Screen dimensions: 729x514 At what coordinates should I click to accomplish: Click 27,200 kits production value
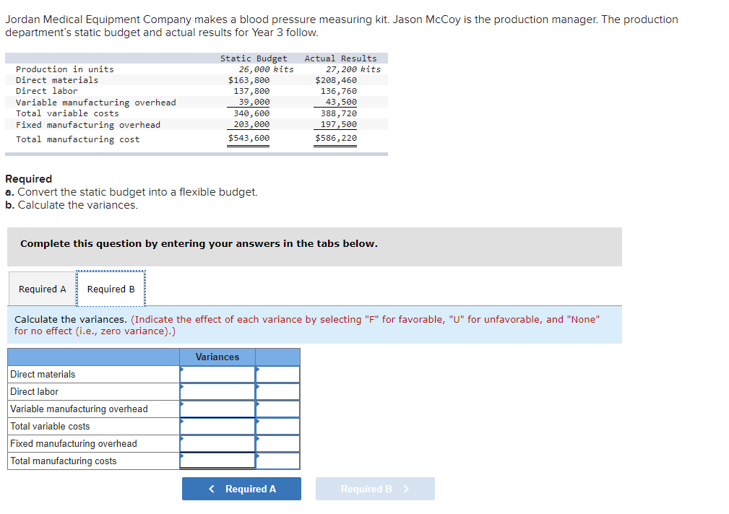pos(353,69)
